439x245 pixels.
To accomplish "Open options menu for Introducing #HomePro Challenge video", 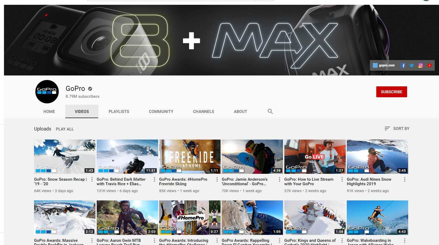I will click(217, 241).
